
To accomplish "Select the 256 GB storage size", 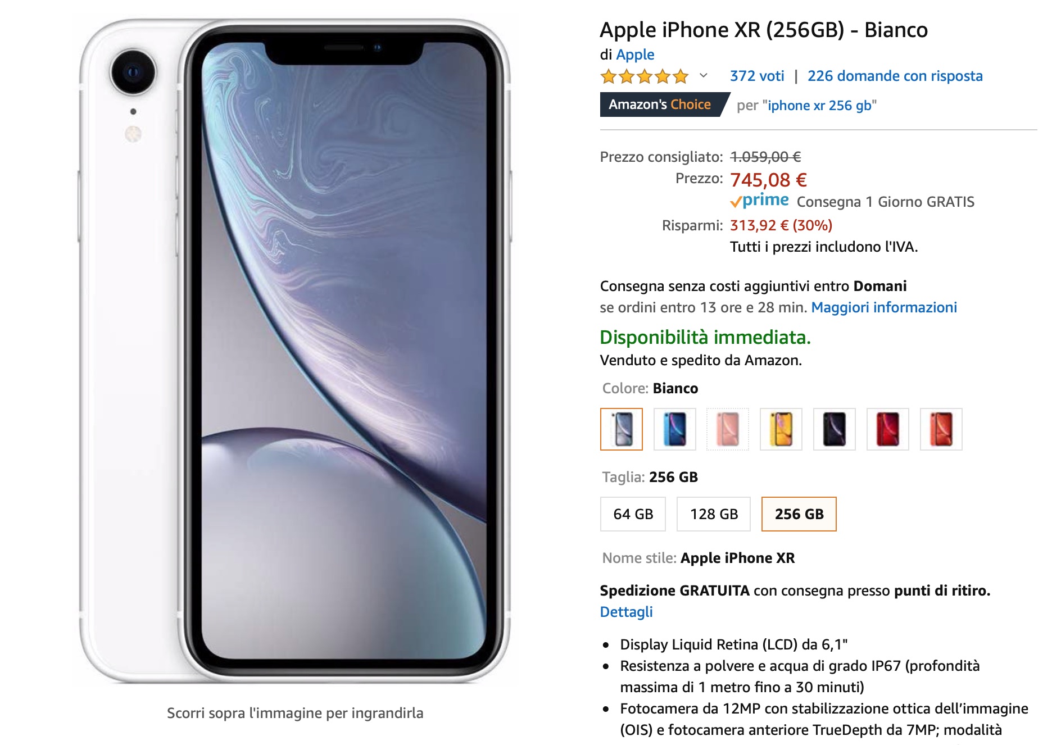I will point(799,514).
